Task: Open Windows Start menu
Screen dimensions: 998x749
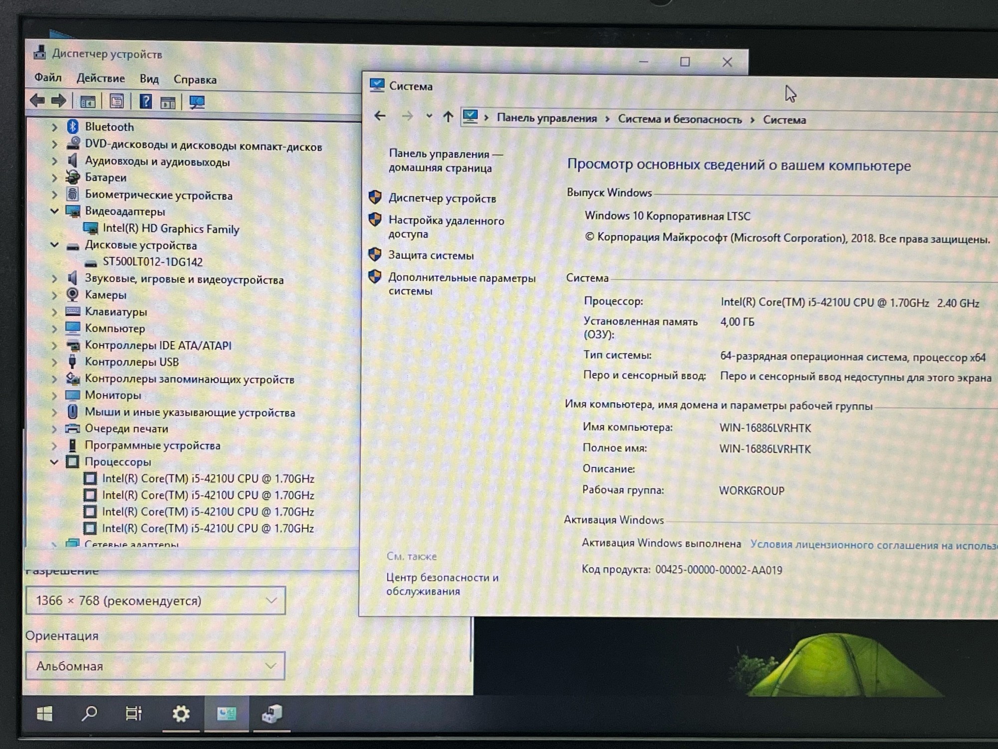Action: coord(45,714)
